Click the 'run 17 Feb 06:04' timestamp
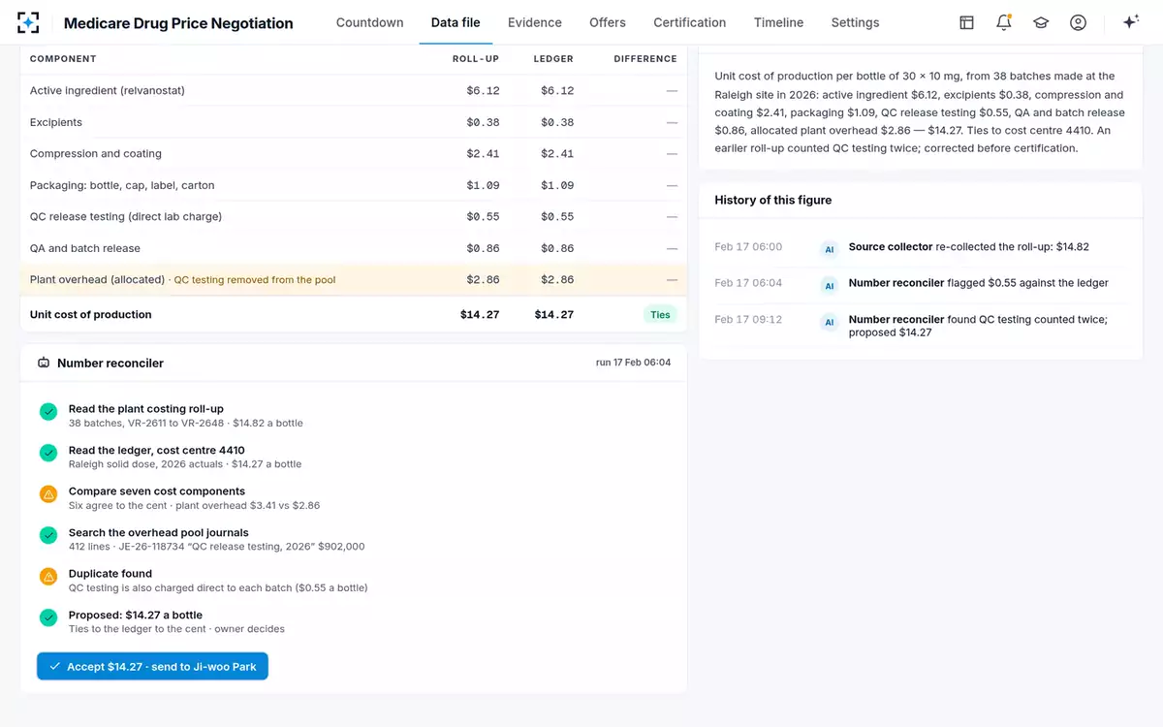 click(x=633, y=363)
